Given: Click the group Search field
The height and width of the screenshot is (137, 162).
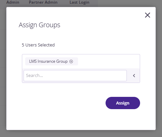Looking at the screenshot, I should [x=75, y=76].
